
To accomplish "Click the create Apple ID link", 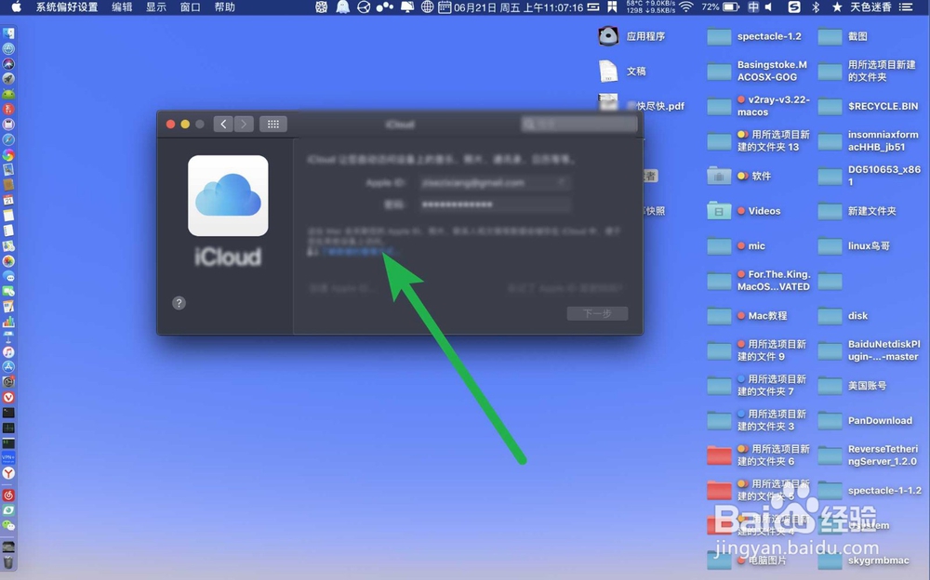I will tap(343, 288).
